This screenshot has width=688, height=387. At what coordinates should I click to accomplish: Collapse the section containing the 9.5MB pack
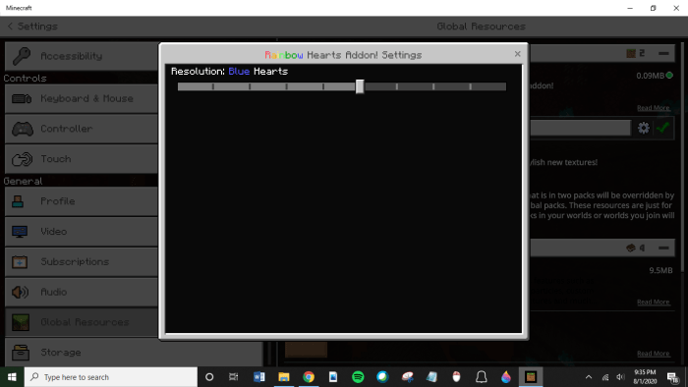[x=663, y=249]
